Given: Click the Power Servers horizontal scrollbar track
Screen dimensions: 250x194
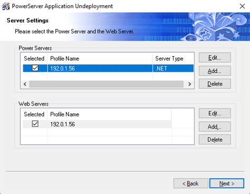Looking at the screenshot, I should pyautogui.click(x=107, y=84).
